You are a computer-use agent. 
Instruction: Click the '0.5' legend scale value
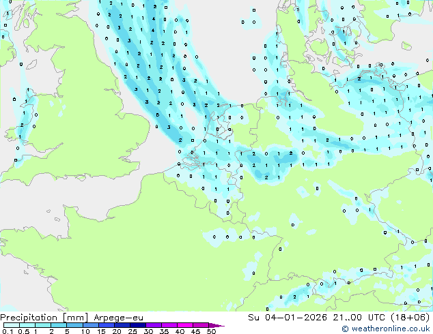pyautogui.click(x=24, y=331)
